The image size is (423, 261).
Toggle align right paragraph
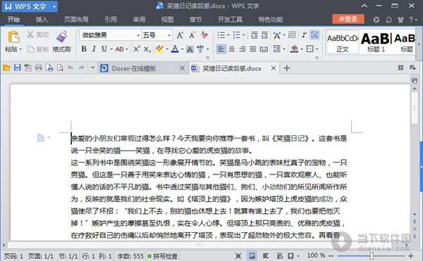coord(243,49)
